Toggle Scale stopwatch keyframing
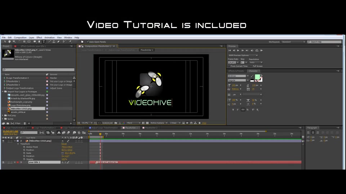The width and height of the screenshot is (346, 194). 24,153
